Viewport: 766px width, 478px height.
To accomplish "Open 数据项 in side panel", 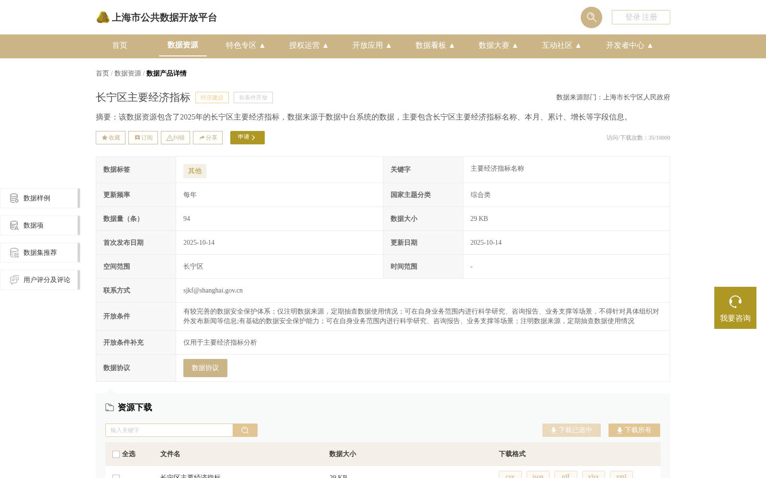I will pos(40,225).
